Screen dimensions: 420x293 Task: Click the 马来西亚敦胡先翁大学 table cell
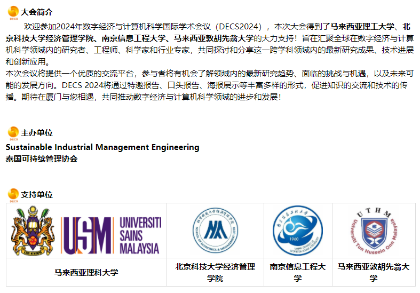point(374,272)
